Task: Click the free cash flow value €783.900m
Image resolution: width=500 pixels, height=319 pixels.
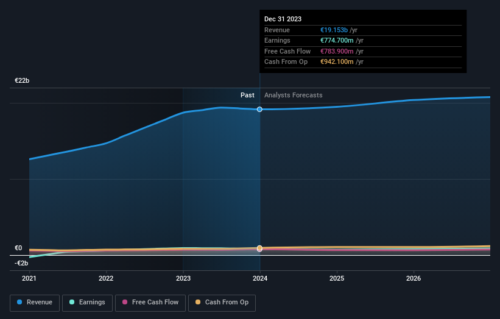Action: click(337, 51)
